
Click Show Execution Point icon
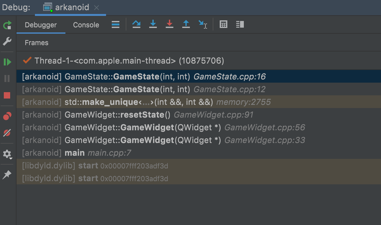(116, 24)
